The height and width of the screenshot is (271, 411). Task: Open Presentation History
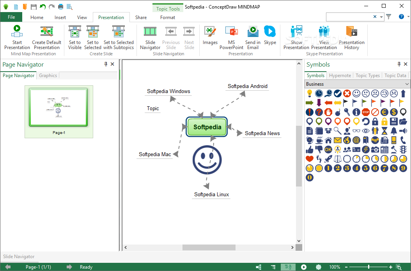pos(351,37)
